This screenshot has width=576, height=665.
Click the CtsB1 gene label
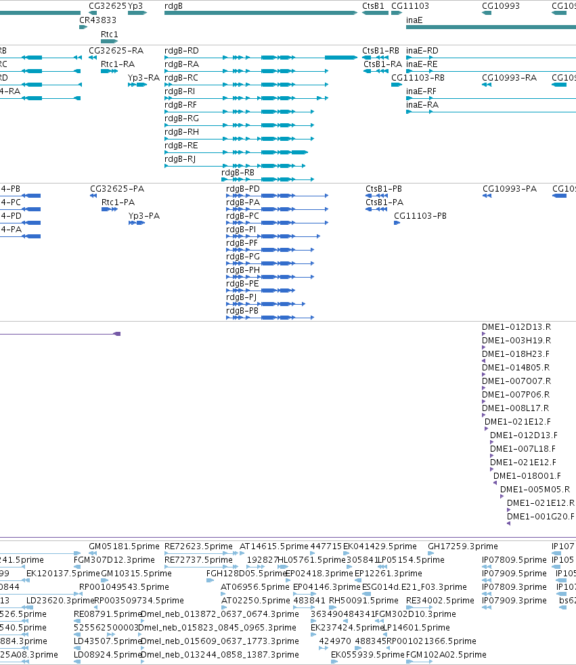pos(373,6)
